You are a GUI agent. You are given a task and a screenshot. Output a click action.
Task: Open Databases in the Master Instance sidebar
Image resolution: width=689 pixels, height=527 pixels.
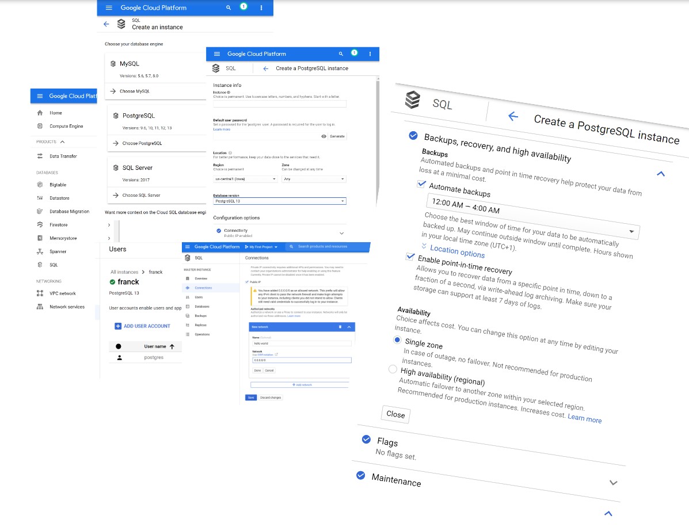(201, 307)
